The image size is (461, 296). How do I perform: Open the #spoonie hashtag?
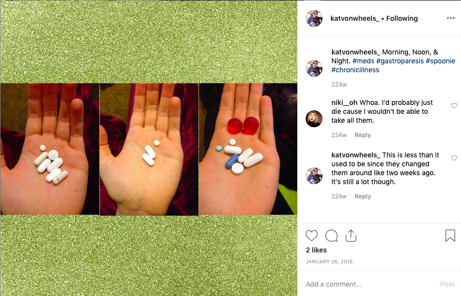440,61
